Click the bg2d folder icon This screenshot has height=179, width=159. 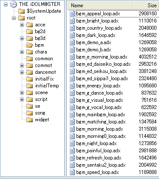pos(30,31)
